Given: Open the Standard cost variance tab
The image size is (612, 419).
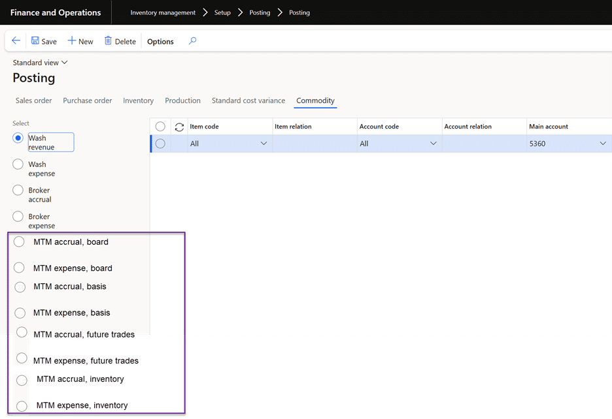Looking at the screenshot, I should (248, 101).
